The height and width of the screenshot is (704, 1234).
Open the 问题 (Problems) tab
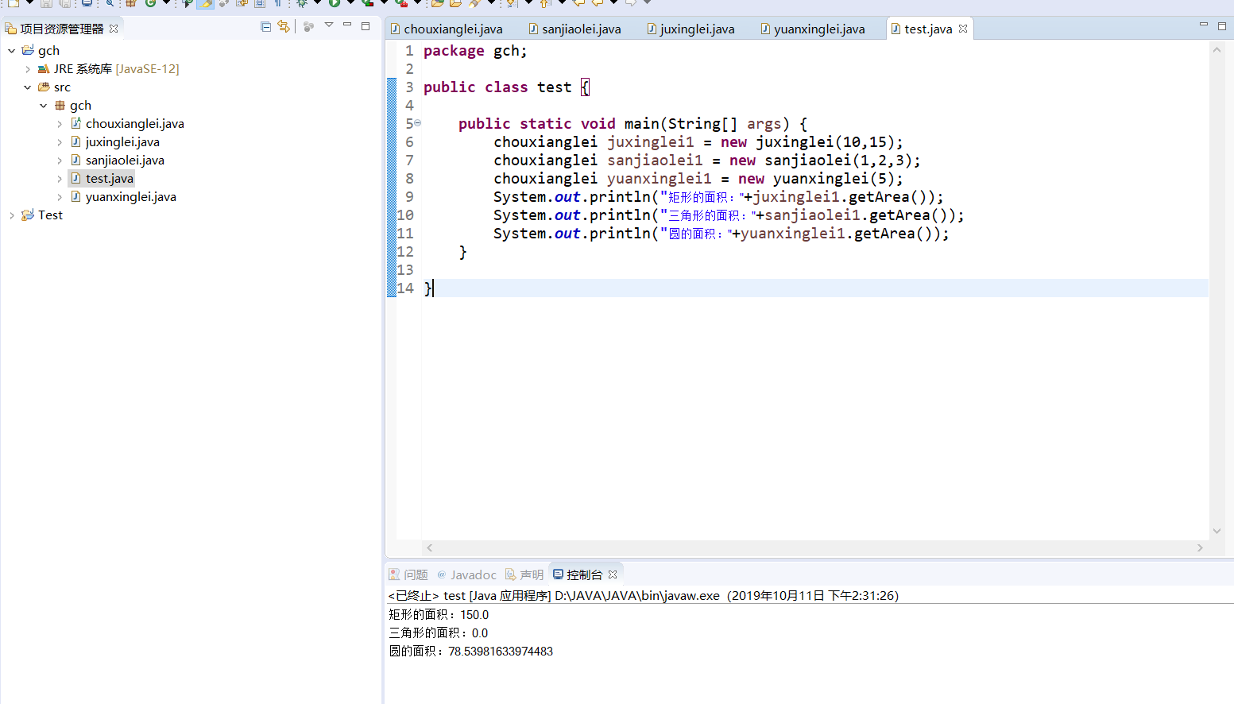[408, 574]
